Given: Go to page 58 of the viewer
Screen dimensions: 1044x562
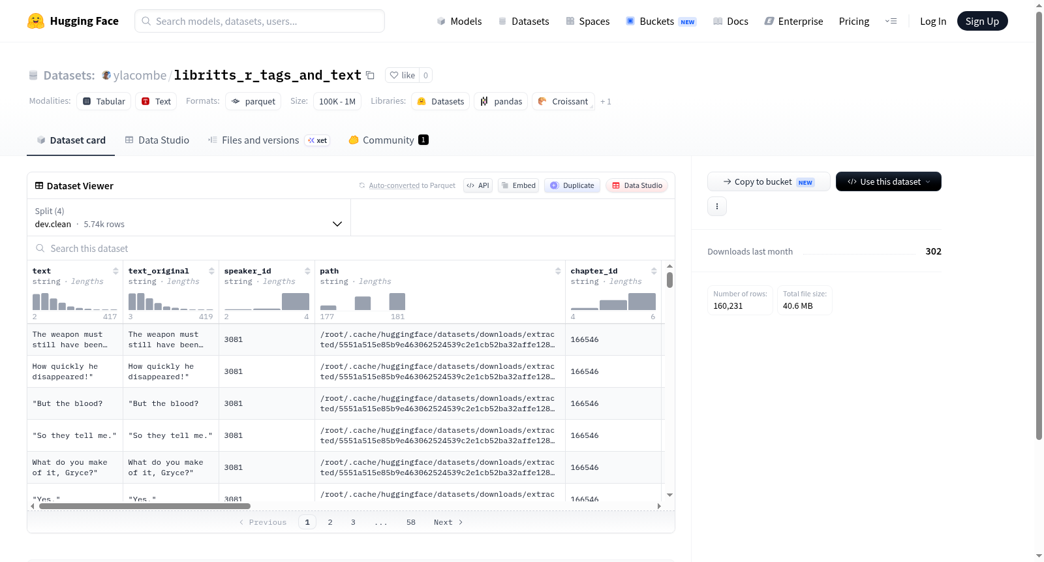Looking at the screenshot, I should (x=411, y=522).
